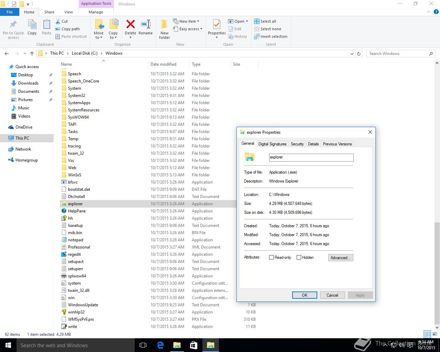The height and width of the screenshot is (352, 440).
Task: Expand the Open dropdown arrow
Action: 247,21
